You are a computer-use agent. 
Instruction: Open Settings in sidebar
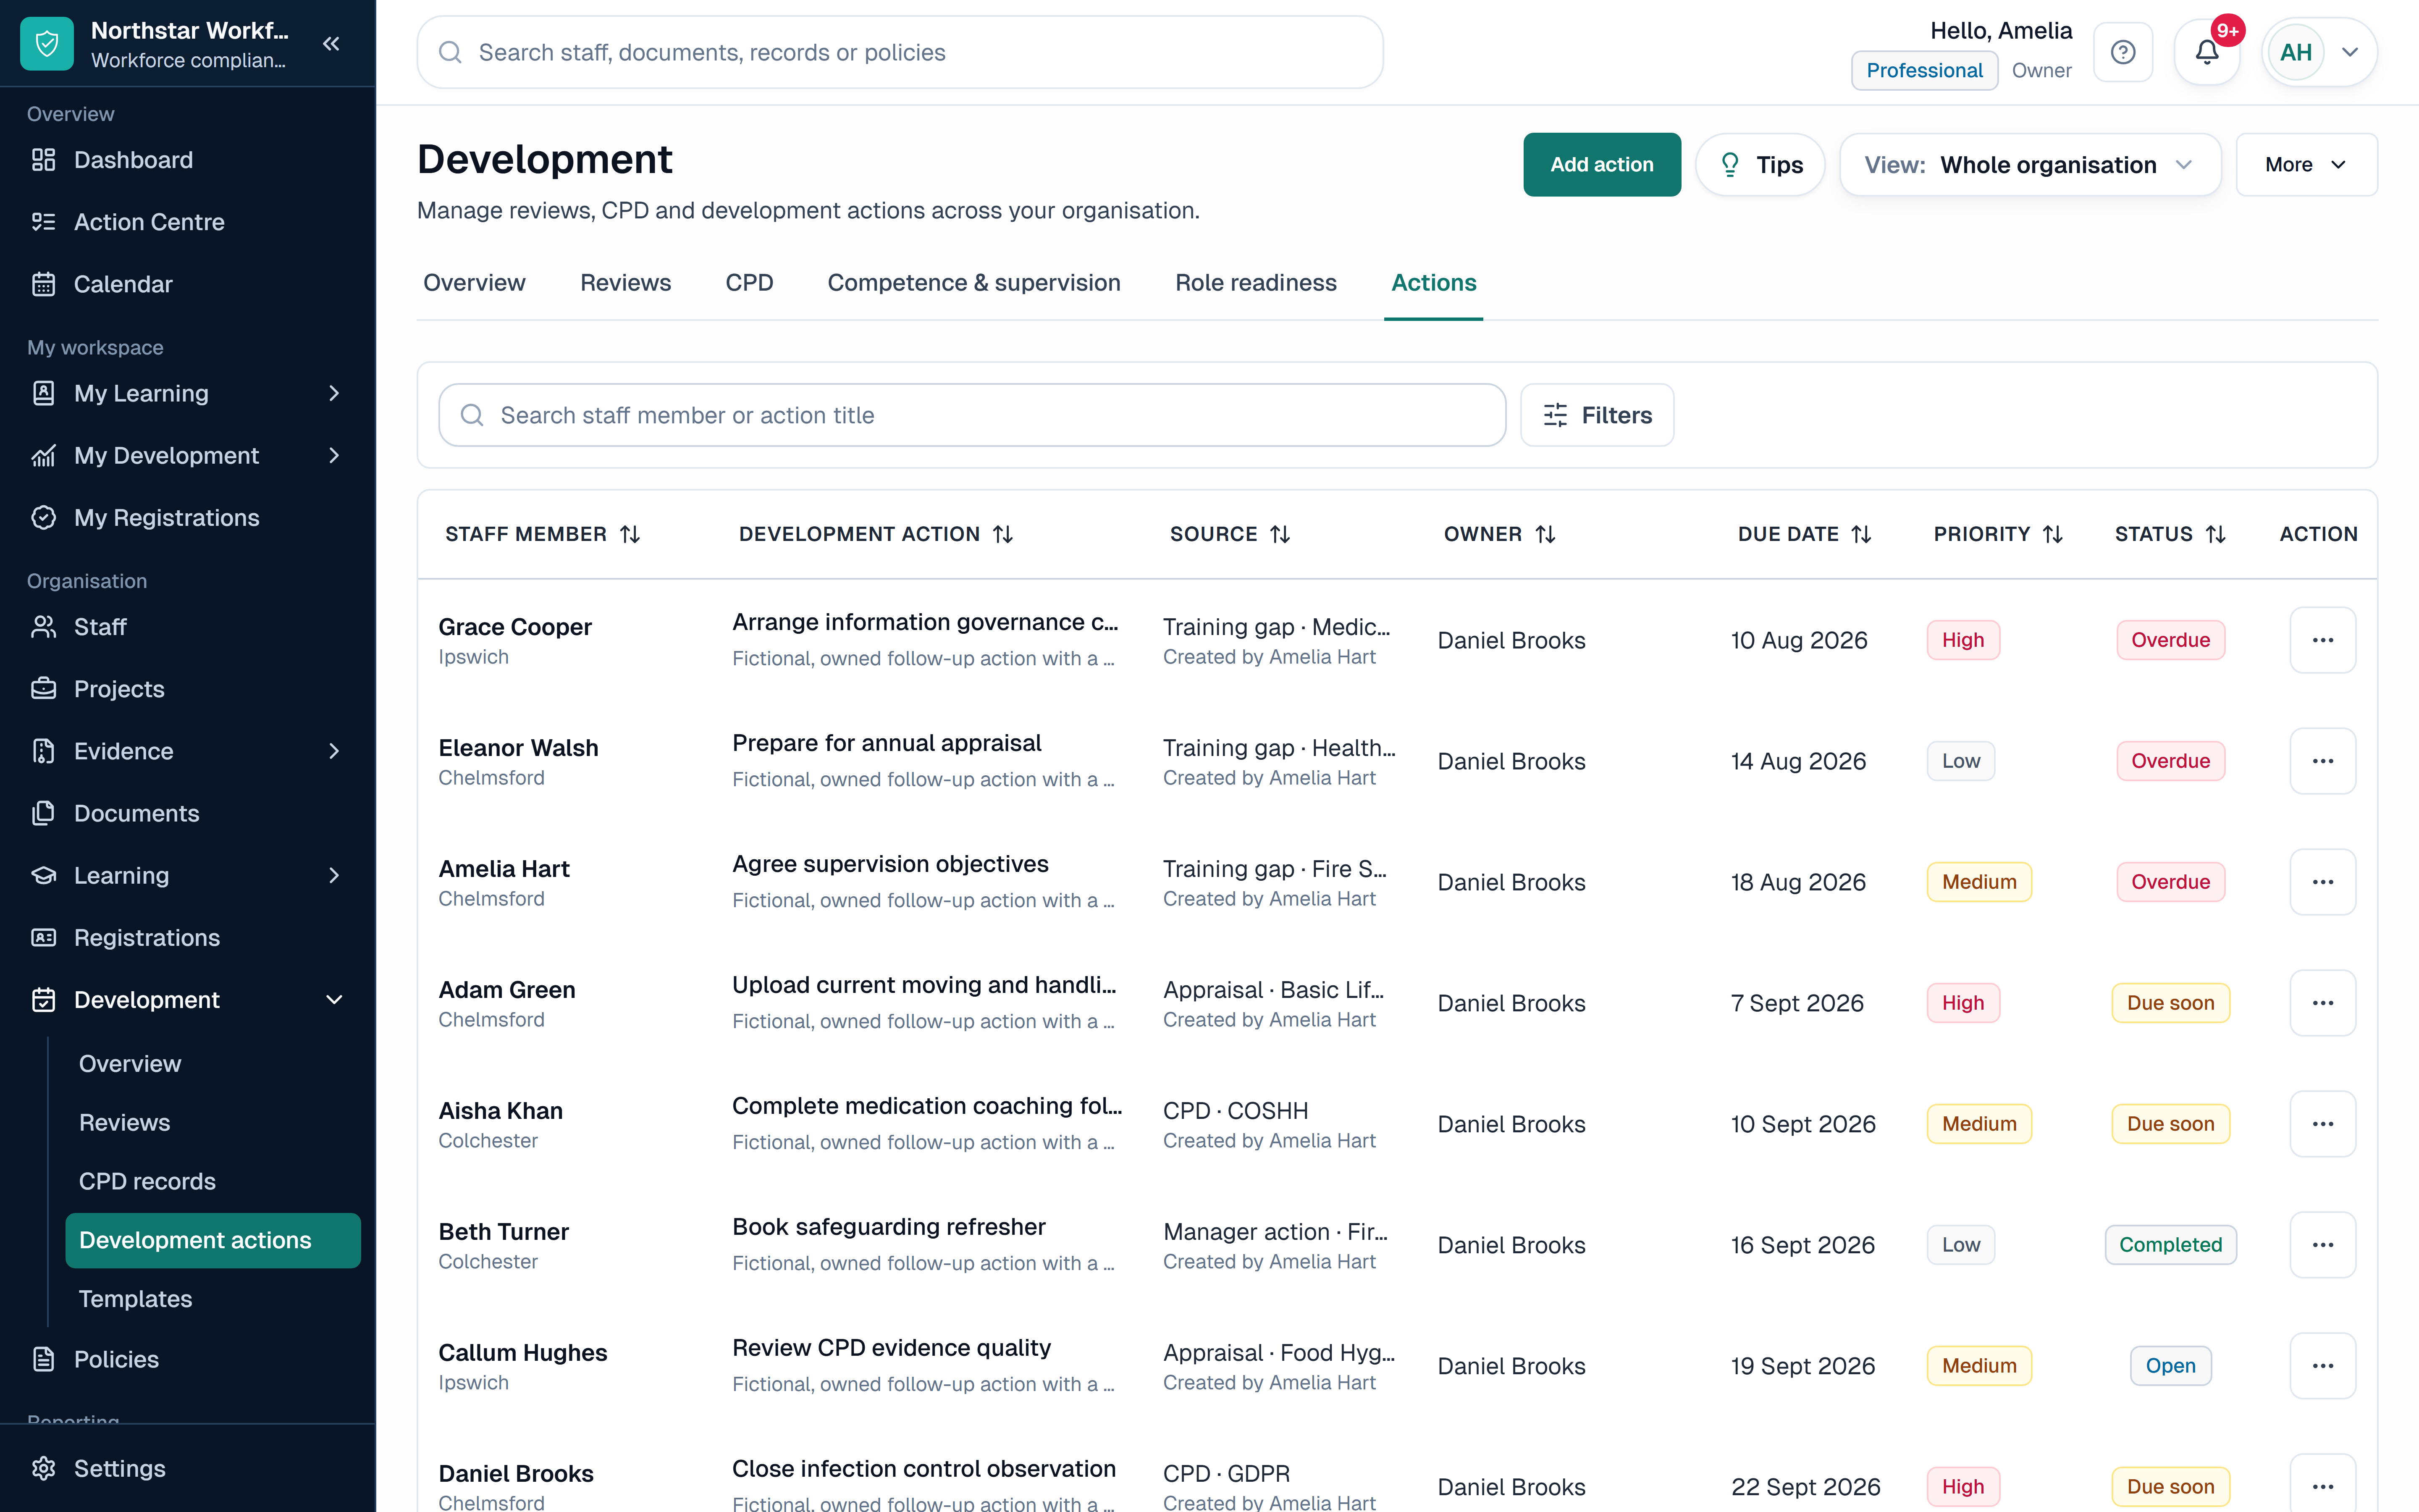188,1468
